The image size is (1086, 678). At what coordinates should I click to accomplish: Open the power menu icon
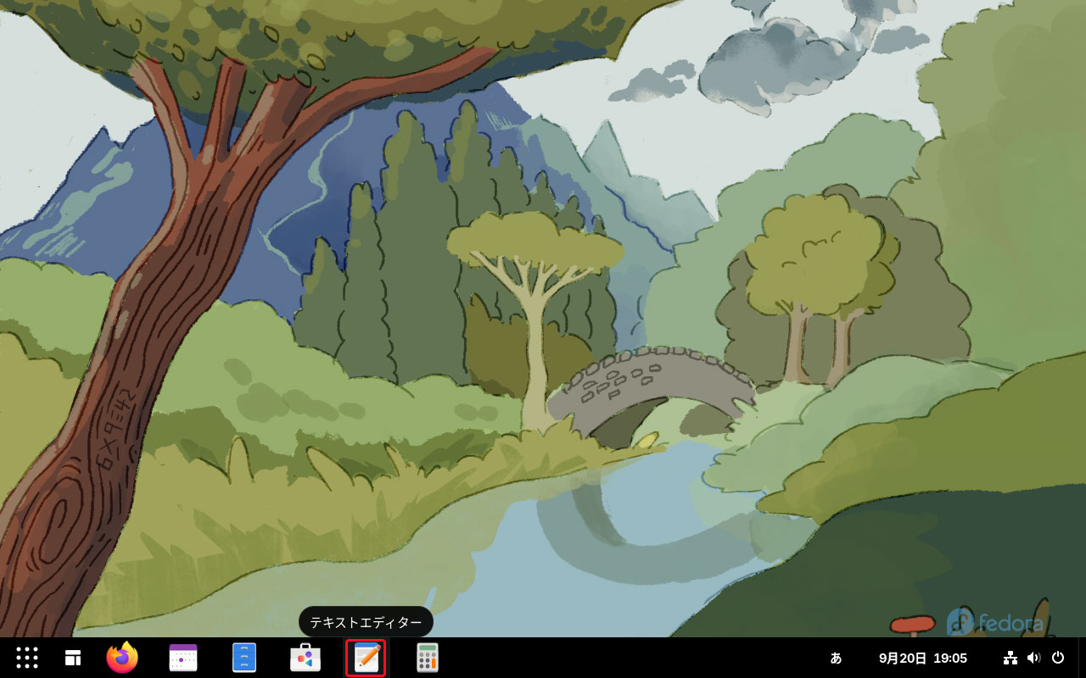(x=1058, y=658)
